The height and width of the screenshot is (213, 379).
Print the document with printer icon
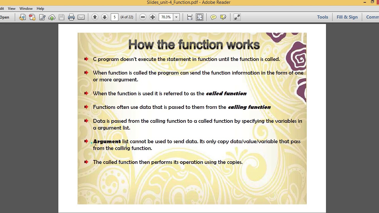pos(71,17)
